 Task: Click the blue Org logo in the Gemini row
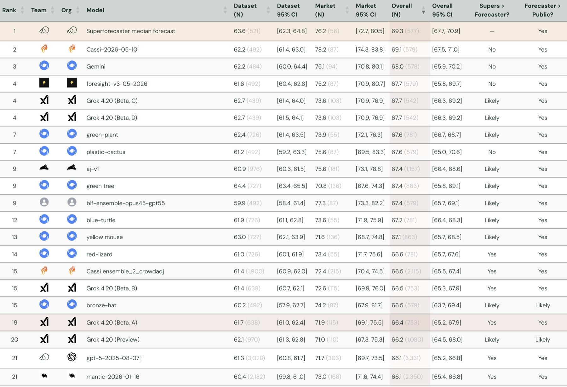pyautogui.click(x=72, y=65)
